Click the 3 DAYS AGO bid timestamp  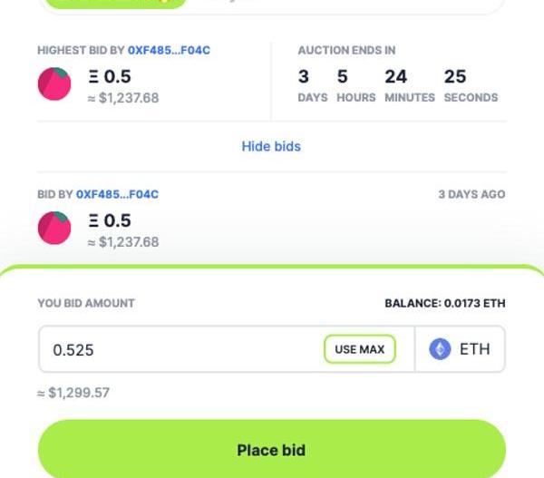(471, 194)
